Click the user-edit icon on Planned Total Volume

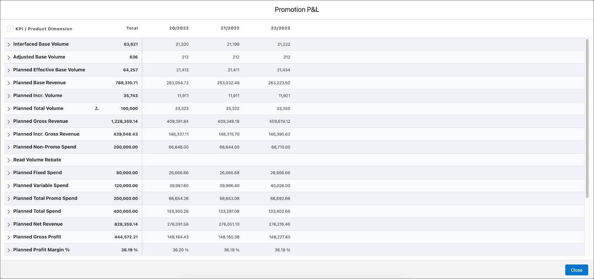[97, 108]
